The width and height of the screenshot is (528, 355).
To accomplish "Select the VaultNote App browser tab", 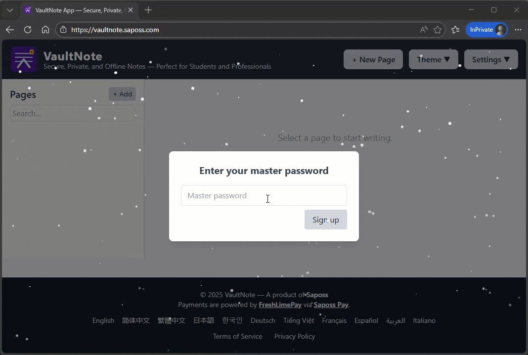I will click(80, 10).
